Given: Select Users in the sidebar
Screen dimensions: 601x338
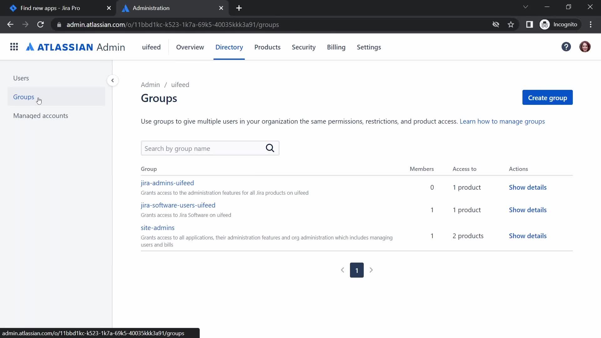Looking at the screenshot, I should [x=56, y=78].
